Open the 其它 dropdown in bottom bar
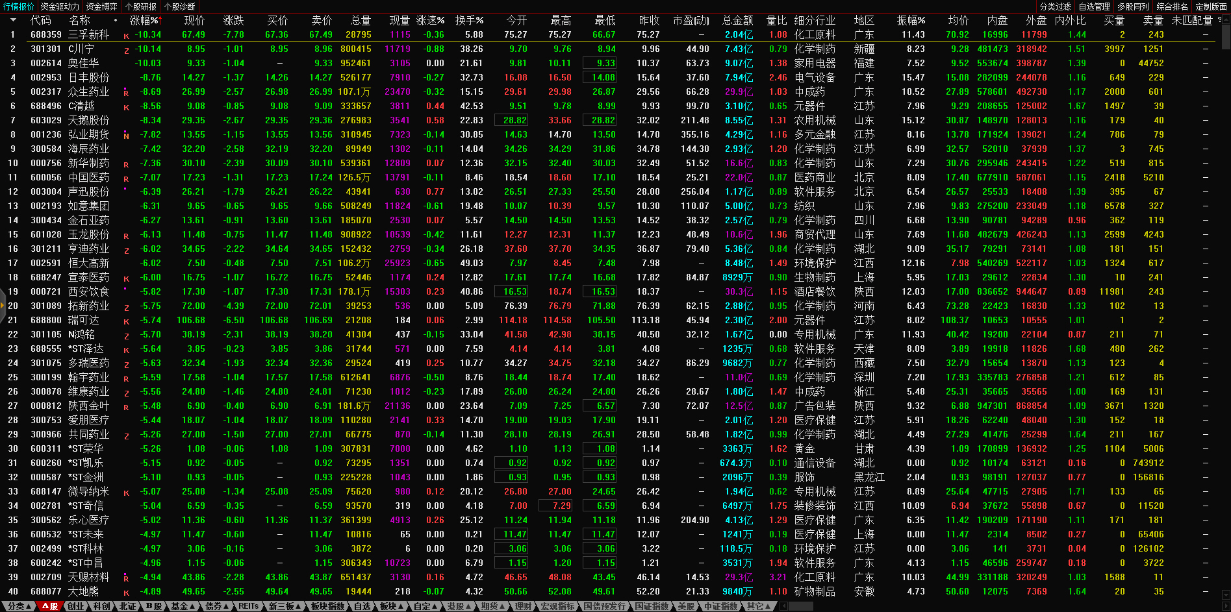This screenshot has height=612, width=1231. point(758,606)
